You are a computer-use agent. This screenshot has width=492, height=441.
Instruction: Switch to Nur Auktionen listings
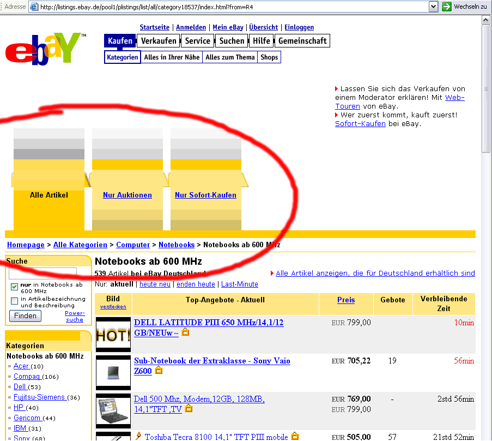coord(127,195)
